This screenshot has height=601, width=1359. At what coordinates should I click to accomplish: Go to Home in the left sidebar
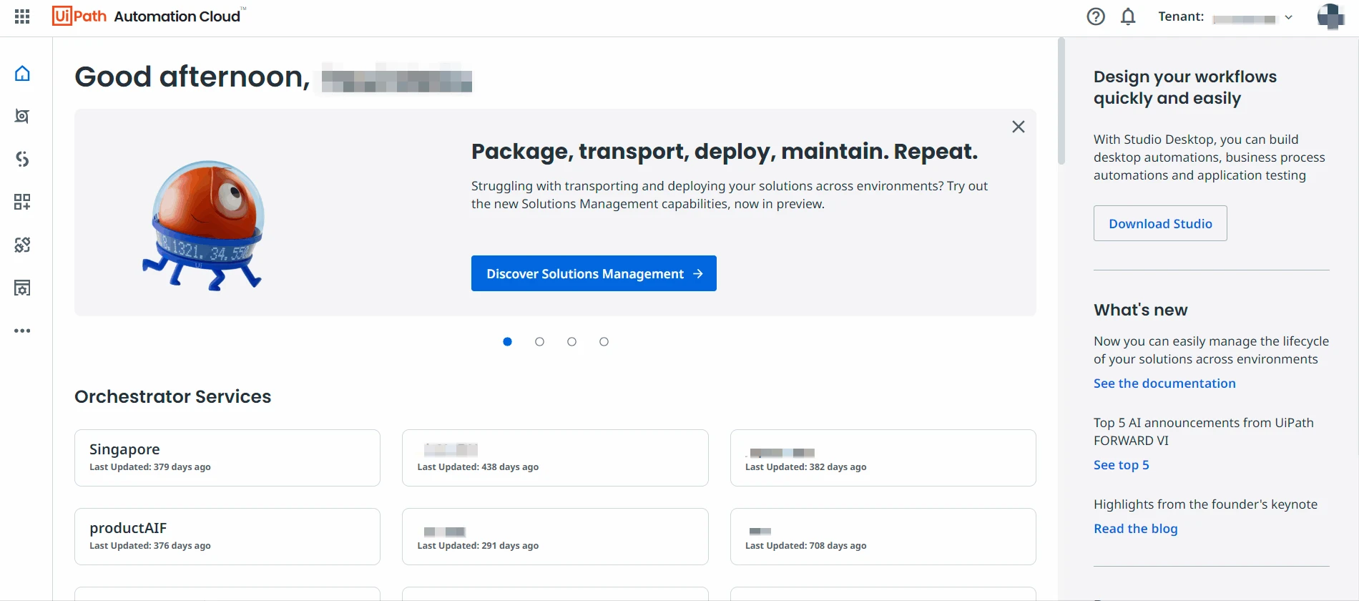(x=22, y=74)
